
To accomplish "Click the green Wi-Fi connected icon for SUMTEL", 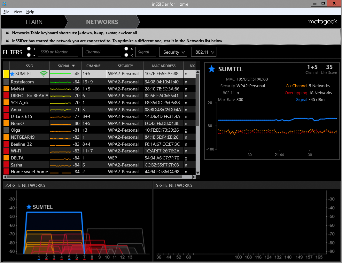I will pos(44,74).
